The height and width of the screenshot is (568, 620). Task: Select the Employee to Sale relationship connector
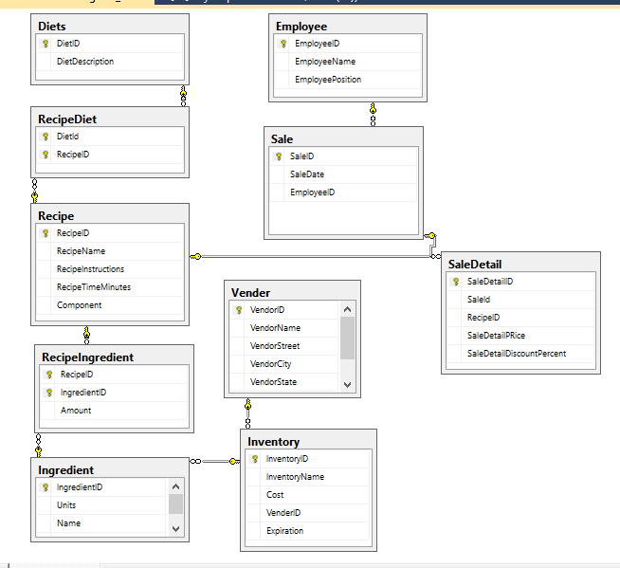click(x=373, y=115)
